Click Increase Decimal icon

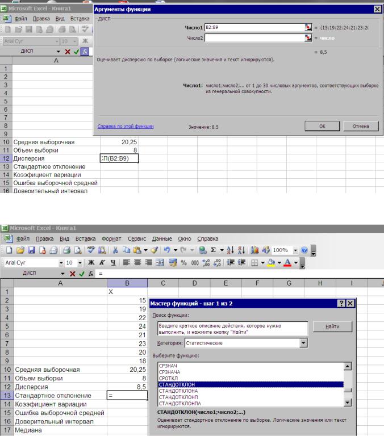click(206, 262)
